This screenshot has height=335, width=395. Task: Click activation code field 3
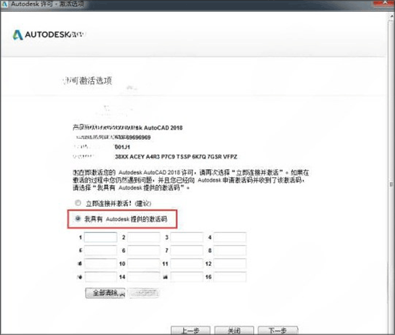click(187, 238)
